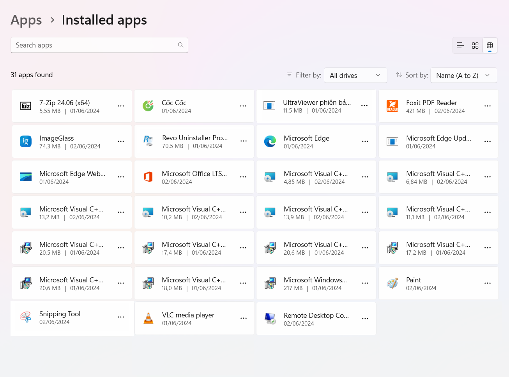The image size is (509, 377).
Task: Switch to grid view layout
Action: pyautogui.click(x=475, y=46)
